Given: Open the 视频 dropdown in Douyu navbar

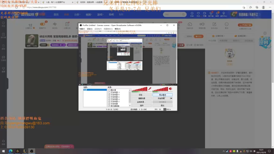Looking at the screenshot, I should click(x=89, y=14).
